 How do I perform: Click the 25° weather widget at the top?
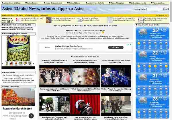(153, 38)
